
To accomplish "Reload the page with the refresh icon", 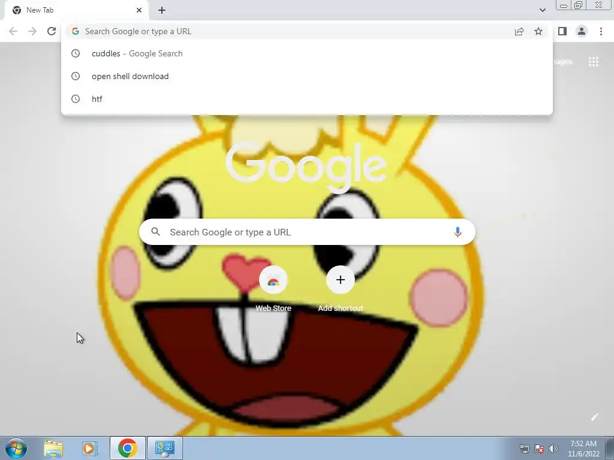I will [52, 31].
